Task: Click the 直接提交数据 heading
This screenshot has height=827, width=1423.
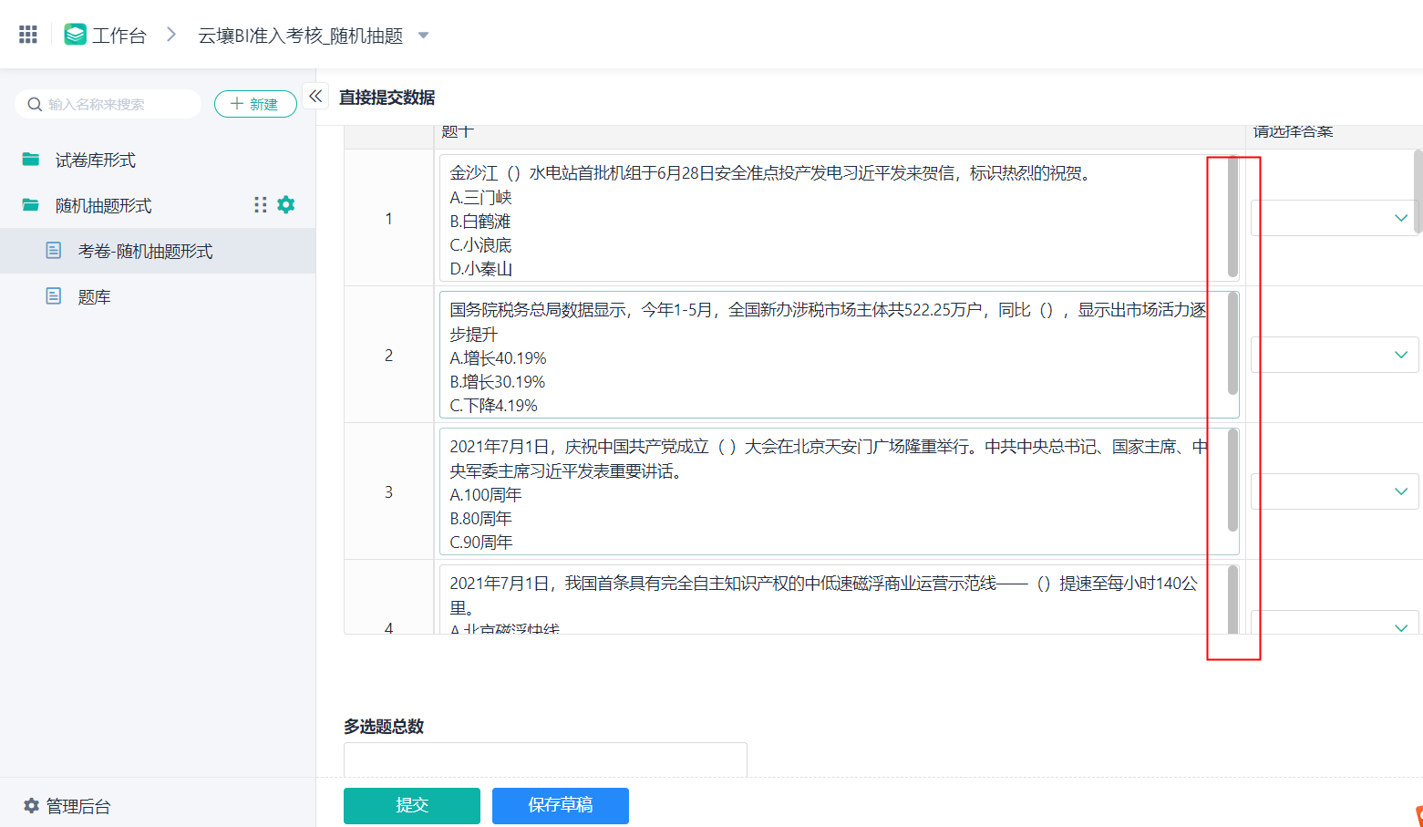Action: [x=387, y=98]
